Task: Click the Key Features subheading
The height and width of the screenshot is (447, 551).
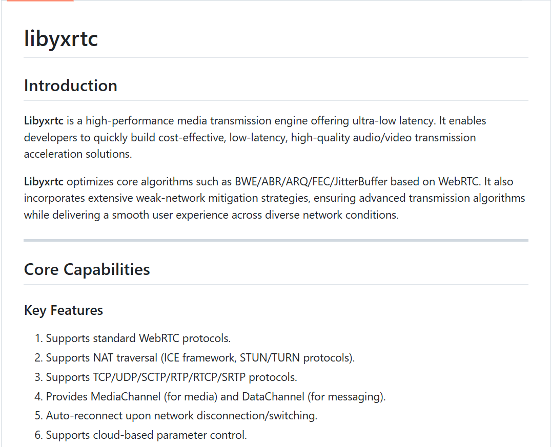Action: [x=63, y=310]
